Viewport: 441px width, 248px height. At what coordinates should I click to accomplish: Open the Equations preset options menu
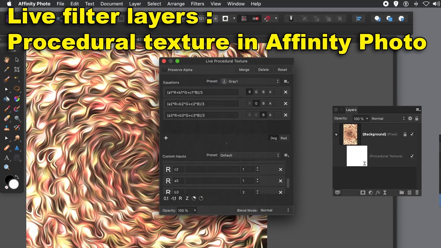pos(286,82)
